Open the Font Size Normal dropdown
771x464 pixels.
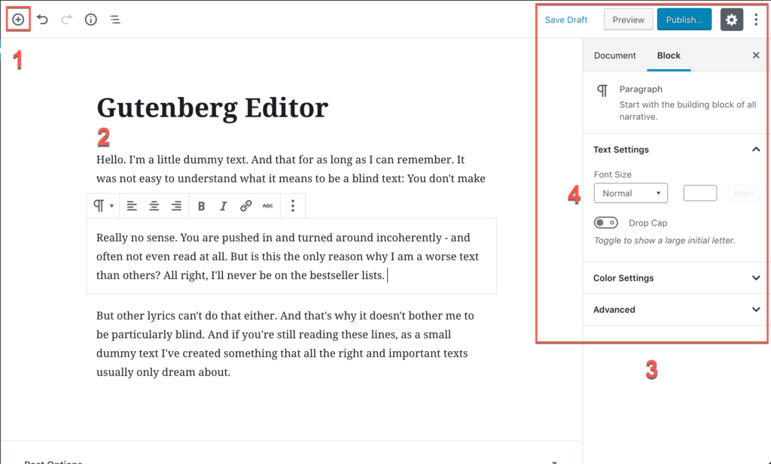coord(631,193)
